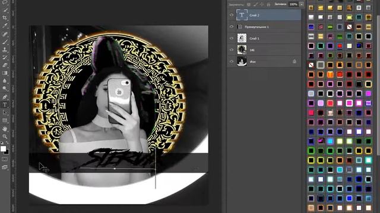
Task: Toggle Quick Mask mode icon
Action: pyautogui.click(x=5, y=159)
